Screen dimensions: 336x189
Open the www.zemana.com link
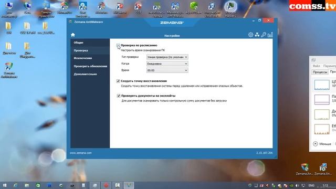[x=80, y=153]
